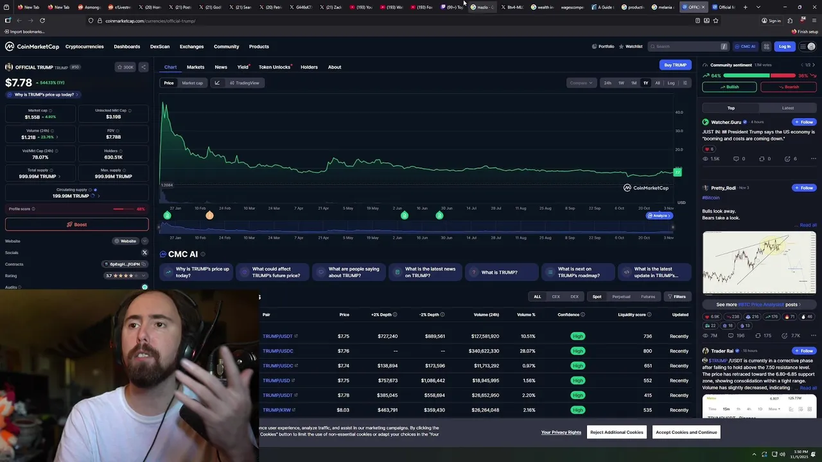Open chart settings icon beside Log
This screenshot has width=822, height=462.
[x=685, y=83]
